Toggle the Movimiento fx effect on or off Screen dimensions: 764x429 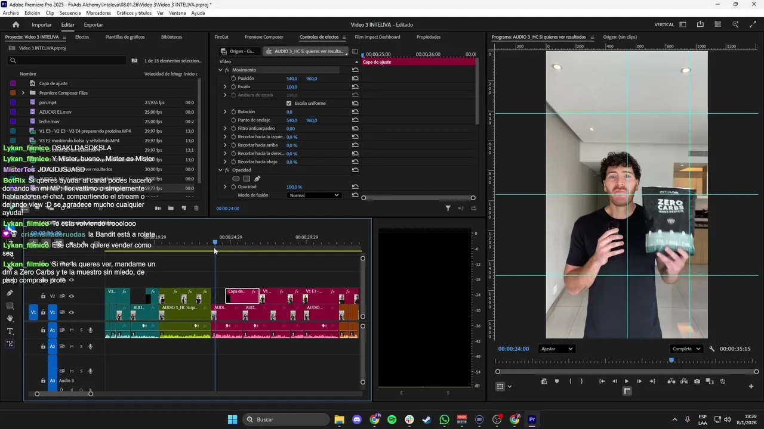pos(227,70)
